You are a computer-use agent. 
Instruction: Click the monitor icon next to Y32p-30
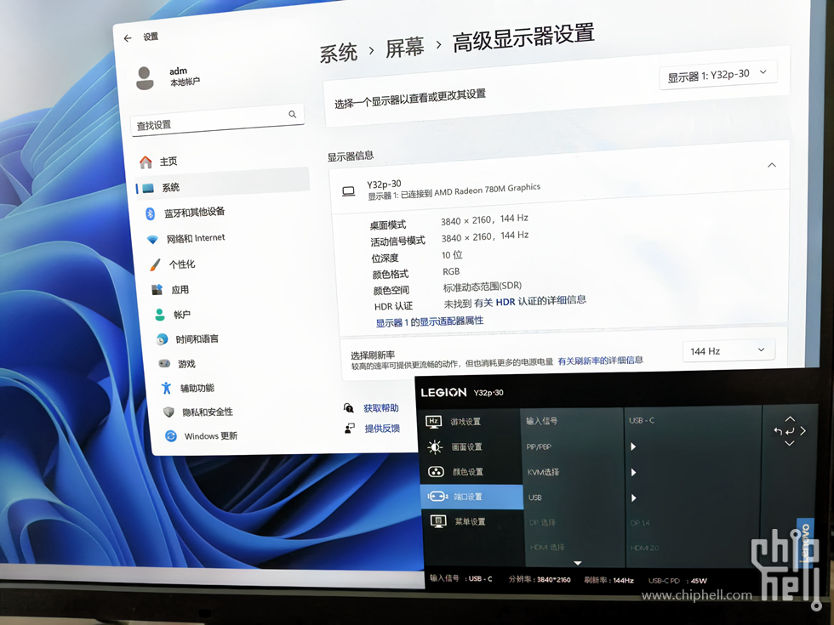point(348,192)
